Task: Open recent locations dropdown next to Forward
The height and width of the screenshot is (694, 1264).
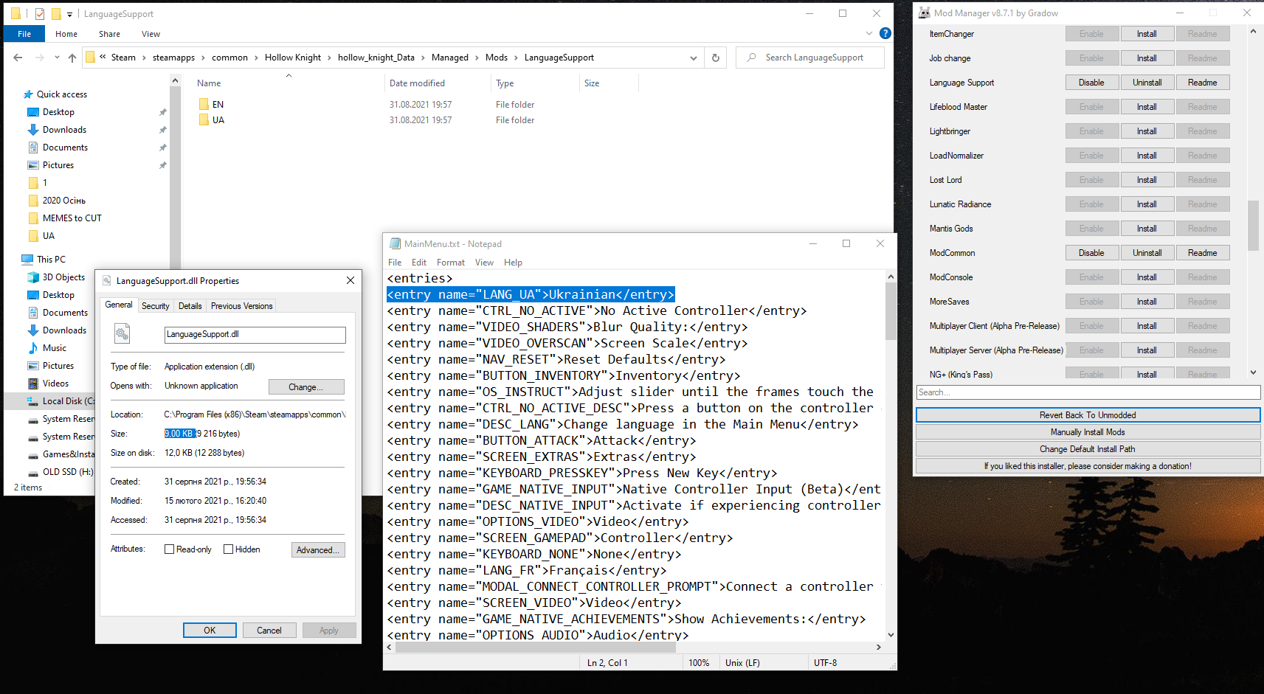Action: point(57,58)
